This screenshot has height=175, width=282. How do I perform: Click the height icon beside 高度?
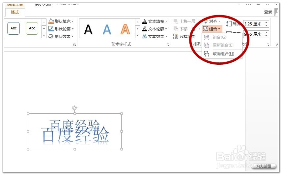[229, 24]
